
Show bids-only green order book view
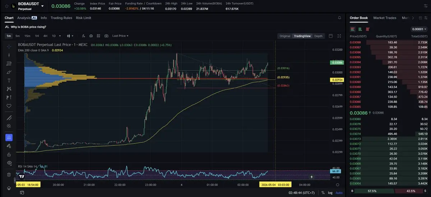(360, 29)
